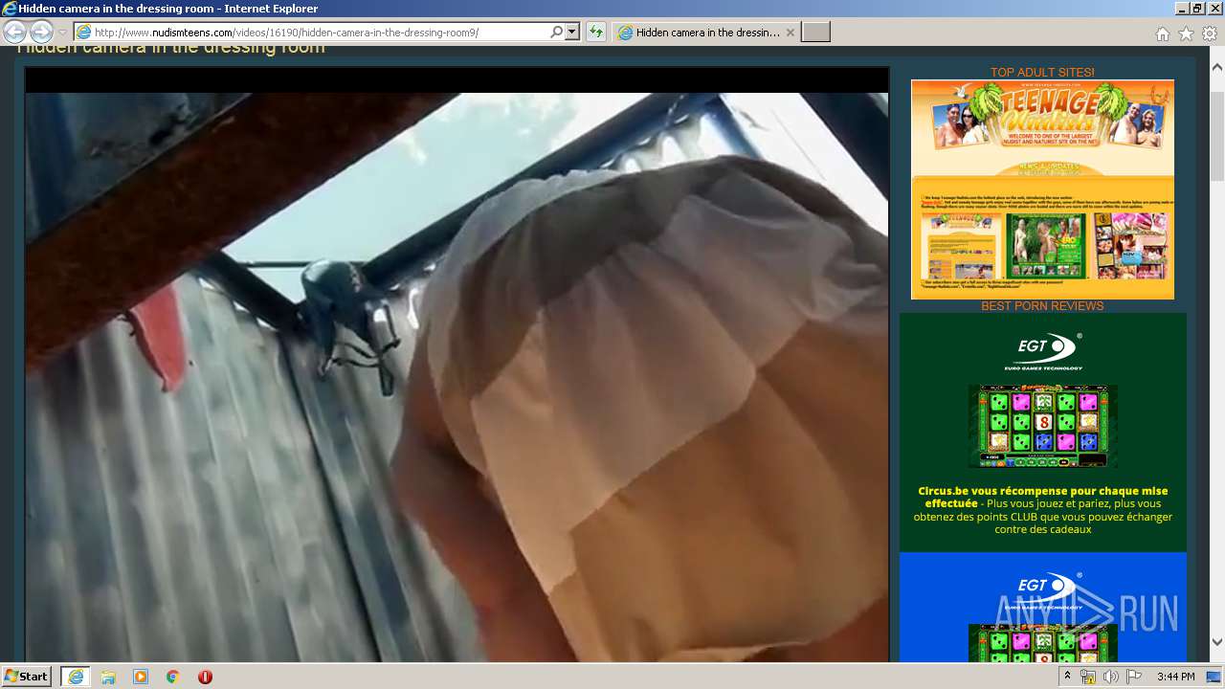The image size is (1225, 689).
Task: Open Favorites with the star icon
Action: (x=1186, y=33)
